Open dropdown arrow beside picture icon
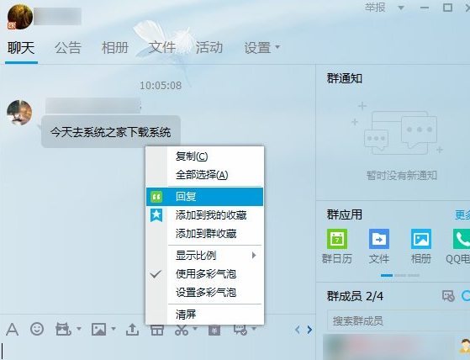This screenshot has height=360, width=470. (x=114, y=329)
